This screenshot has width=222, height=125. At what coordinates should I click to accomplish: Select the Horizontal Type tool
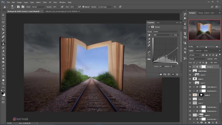3,69
